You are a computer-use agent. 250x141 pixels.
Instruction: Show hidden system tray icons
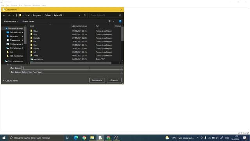pyautogui.click(x=198, y=138)
